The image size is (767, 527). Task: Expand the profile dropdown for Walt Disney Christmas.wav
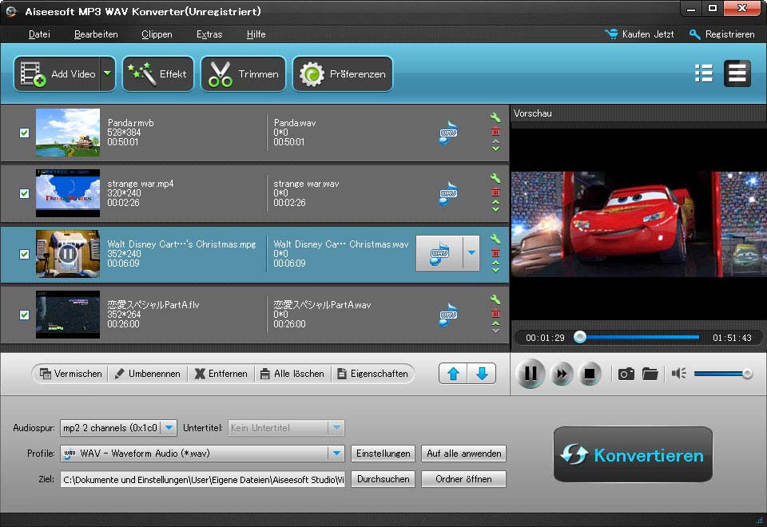point(471,253)
